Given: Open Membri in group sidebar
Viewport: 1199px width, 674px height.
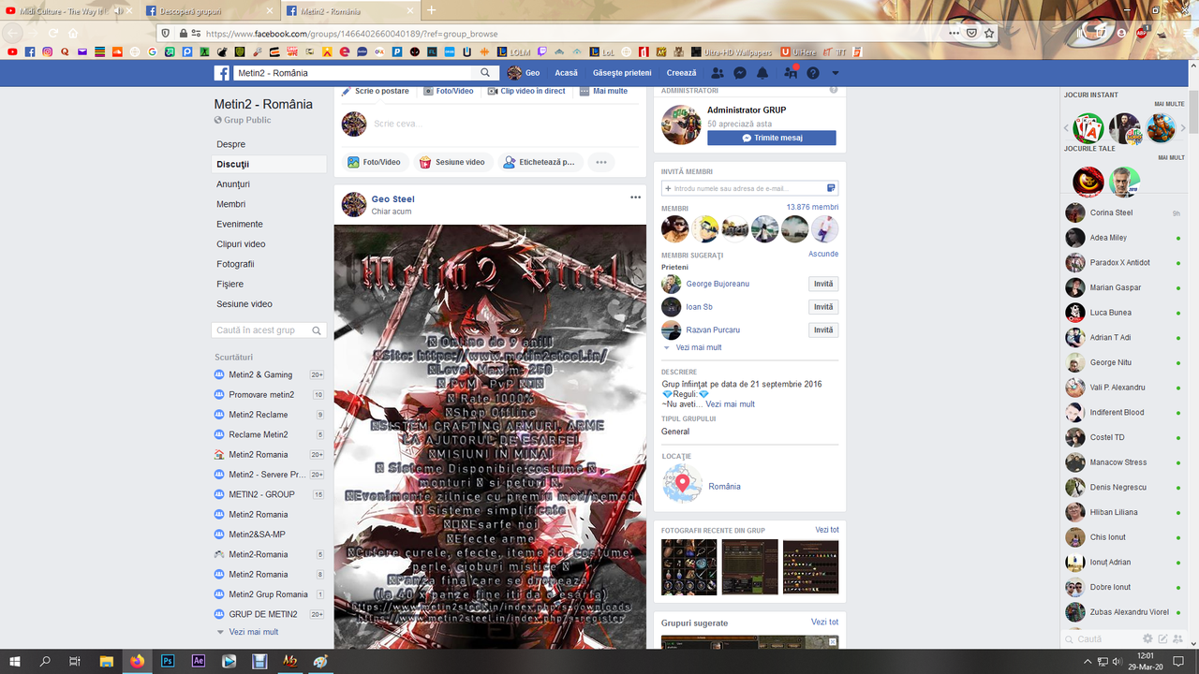Looking at the screenshot, I should (230, 204).
